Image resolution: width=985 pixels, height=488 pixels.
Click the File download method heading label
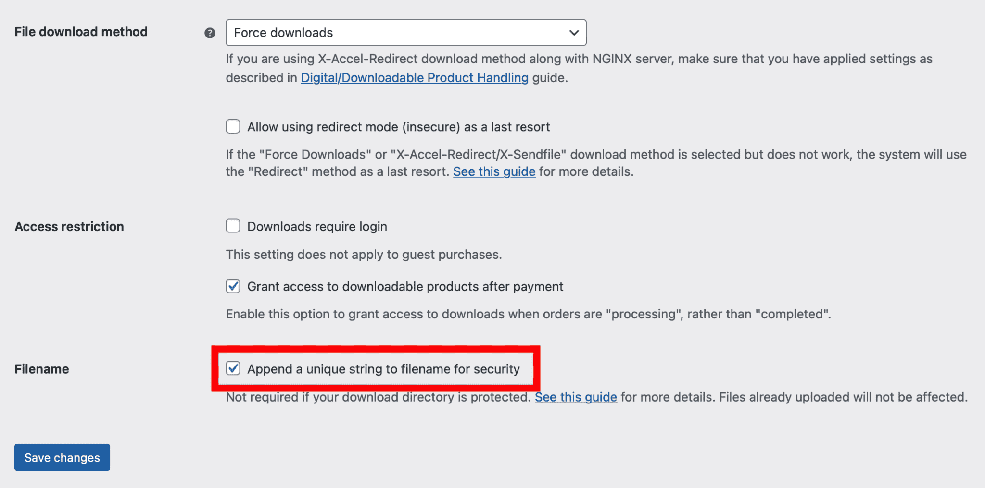click(81, 32)
